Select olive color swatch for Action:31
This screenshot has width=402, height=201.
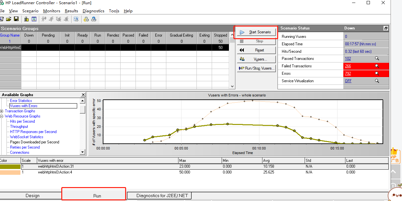[10, 167]
